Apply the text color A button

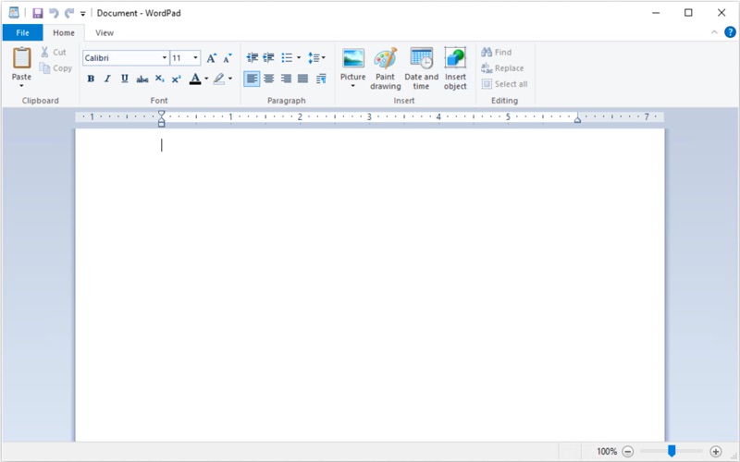[195, 79]
